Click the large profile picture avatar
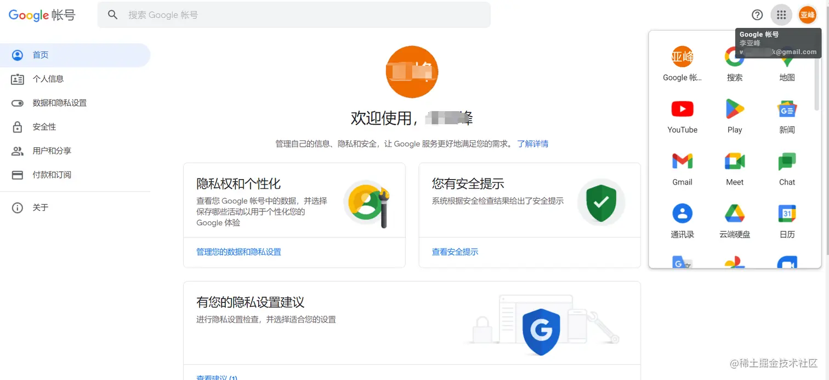829x380 pixels. pyautogui.click(x=412, y=72)
